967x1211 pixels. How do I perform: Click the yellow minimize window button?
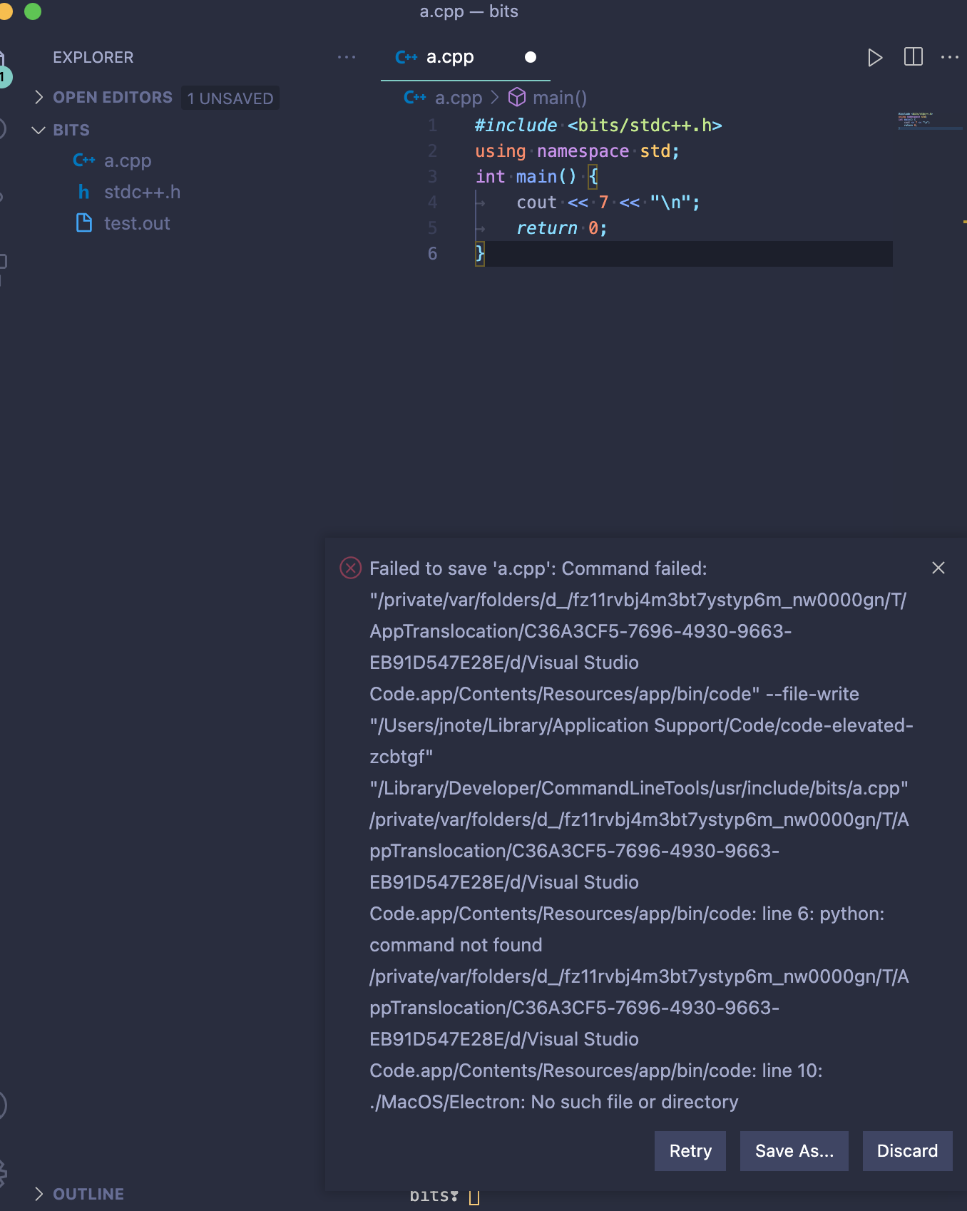[x=6, y=11]
